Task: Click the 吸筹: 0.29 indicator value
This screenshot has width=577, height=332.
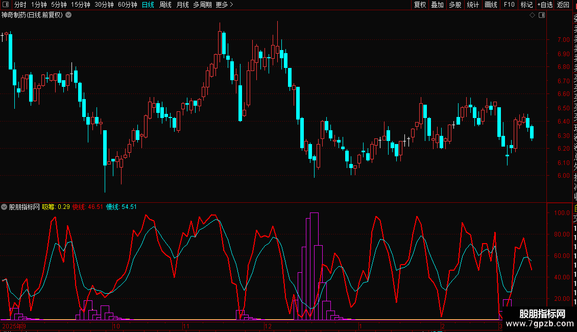Action: [x=56, y=207]
